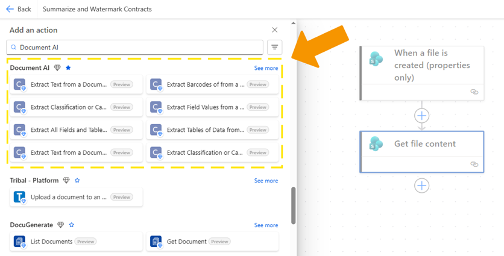Click the flow title Summarize and Watermark Contracts

point(97,9)
